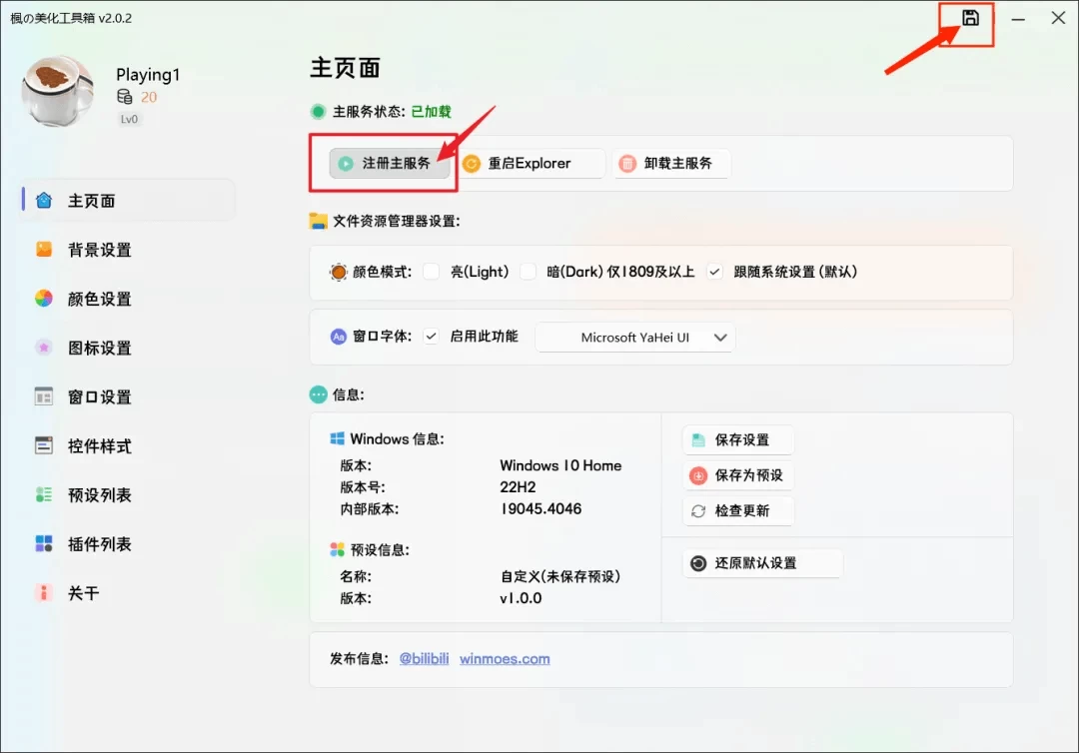Click the red download icon on 保存为预设
The image size is (1079, 753).
[698, 476]
